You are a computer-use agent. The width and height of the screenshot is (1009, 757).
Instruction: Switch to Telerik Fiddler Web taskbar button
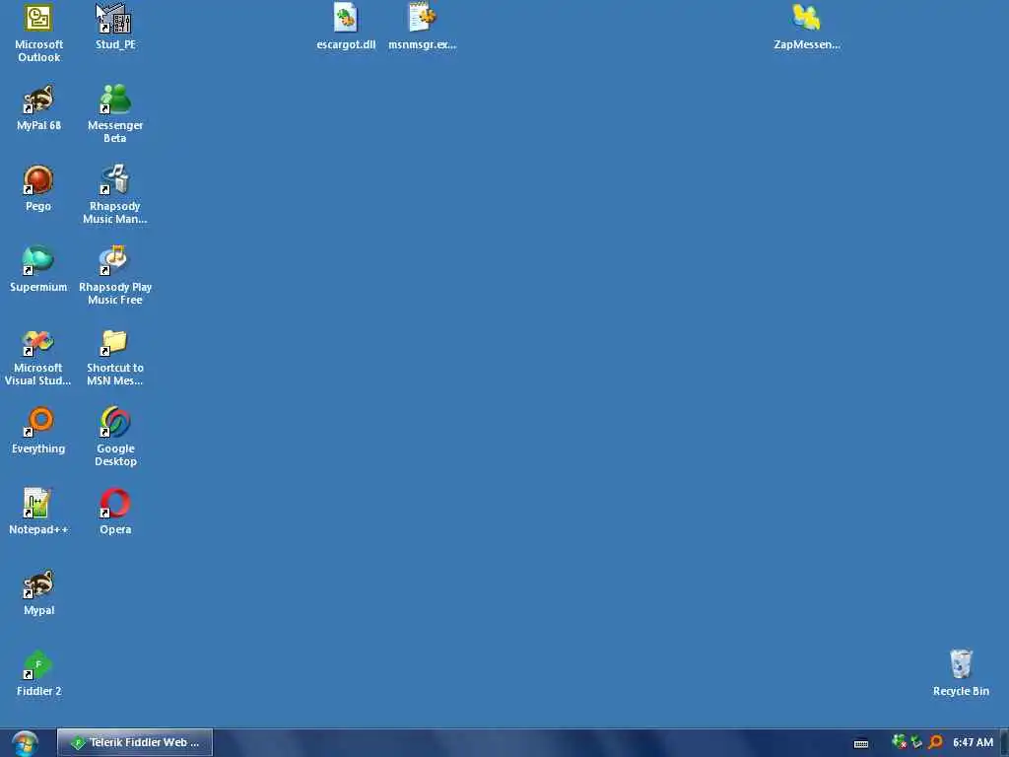tap(134, 742)
